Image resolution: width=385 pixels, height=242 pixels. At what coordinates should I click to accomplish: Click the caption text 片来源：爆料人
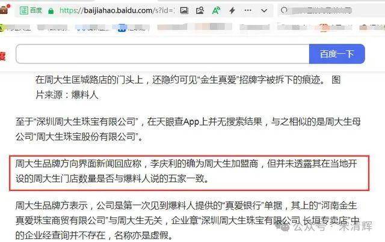coord(67,95)
